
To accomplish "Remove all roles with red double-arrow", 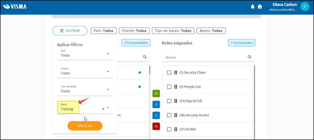I will pyautogui.click(x=156, y=126).
